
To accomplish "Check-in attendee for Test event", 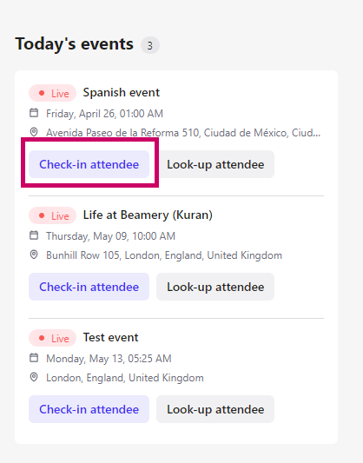I will (89, 409).
